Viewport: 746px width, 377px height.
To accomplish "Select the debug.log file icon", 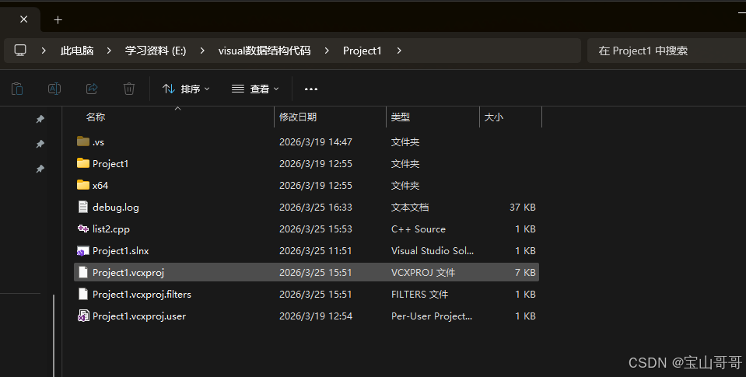I will pos(83,207).
